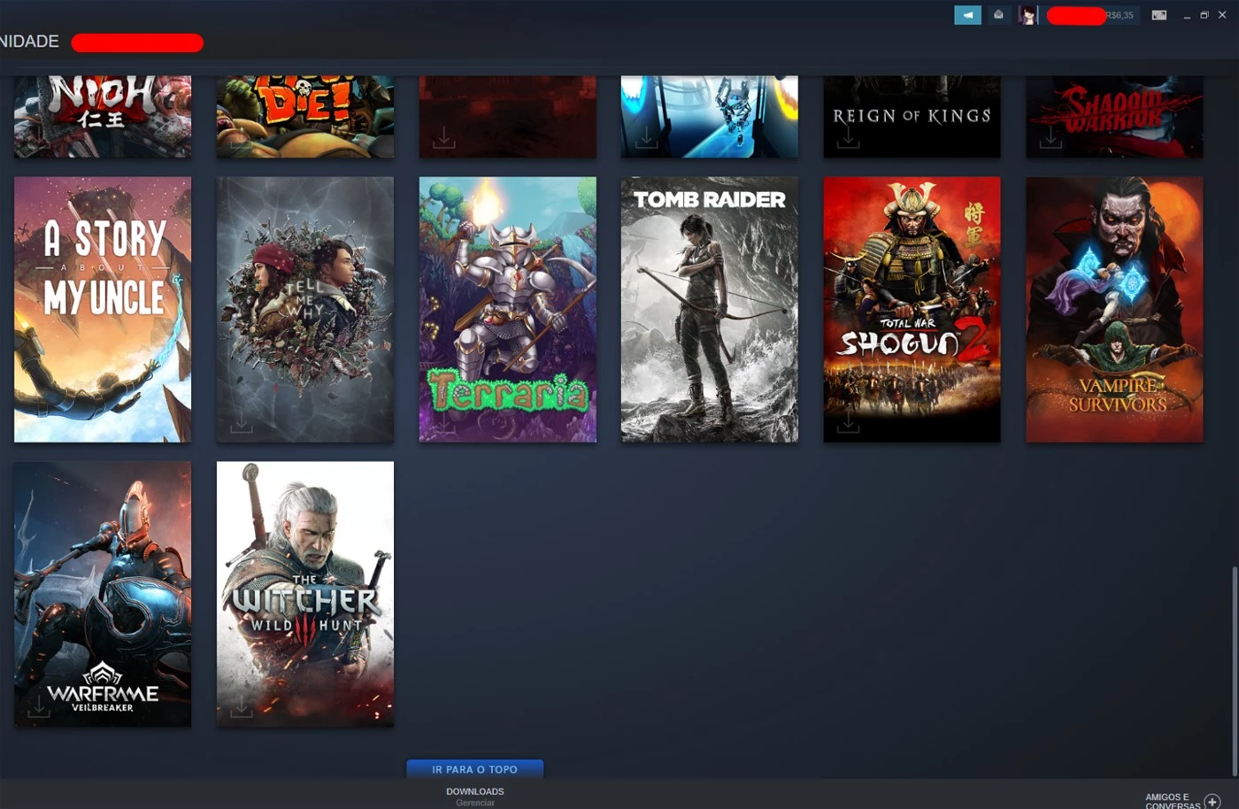The width and height of the screenshot is (1239, 809).
Task: Open The Witcher Wild Hunt cover
Action: [x=305, y=594]
